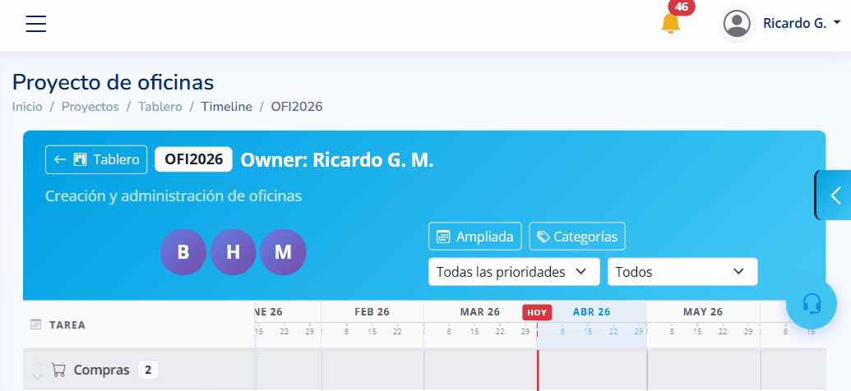Click the Owner: Ricardo G. M. heading
The image size is (851, 391).
[337, 160]
